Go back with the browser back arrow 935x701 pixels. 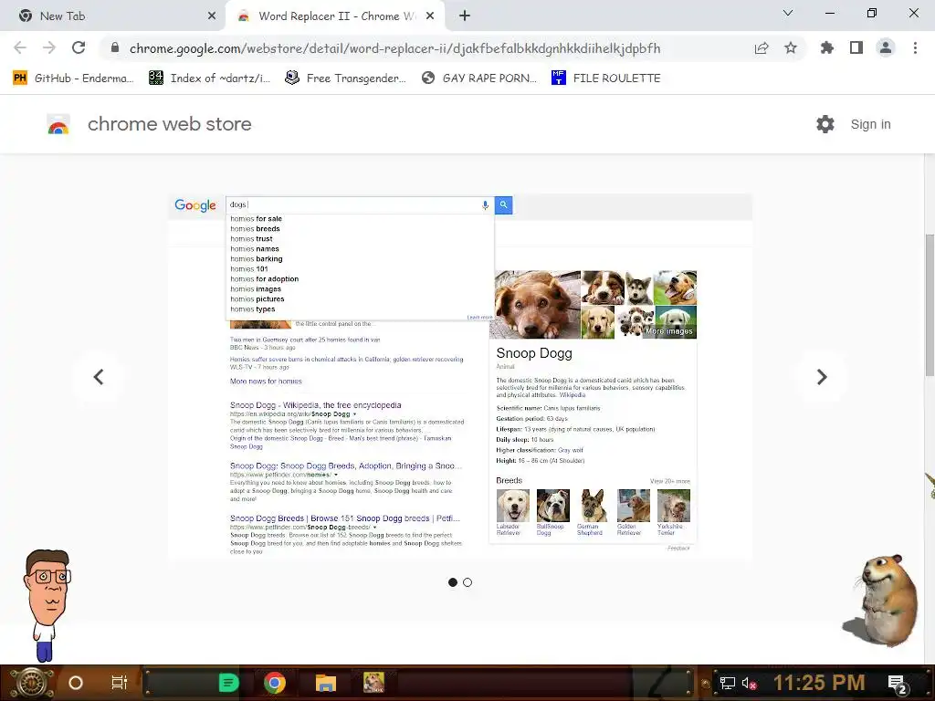pos(20,47)
